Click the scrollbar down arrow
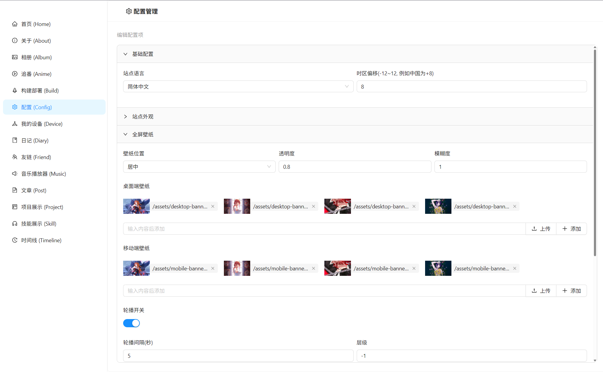Viewport: 603px width, 372px height. (x=595, y=360)
